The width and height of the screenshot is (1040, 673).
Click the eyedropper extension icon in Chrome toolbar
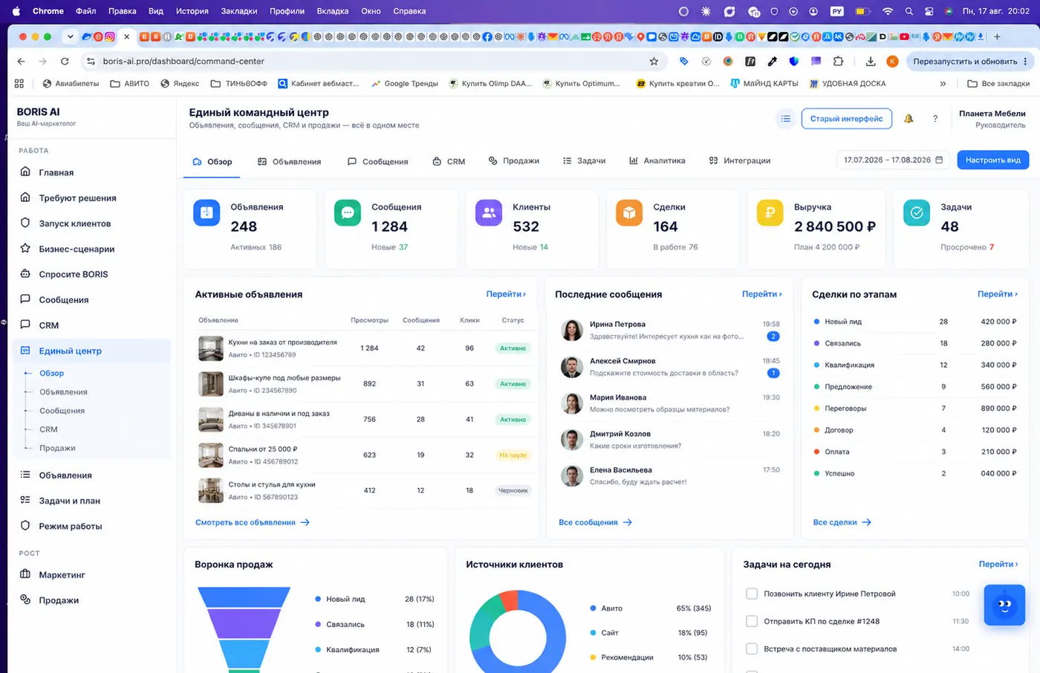point(773,62)
